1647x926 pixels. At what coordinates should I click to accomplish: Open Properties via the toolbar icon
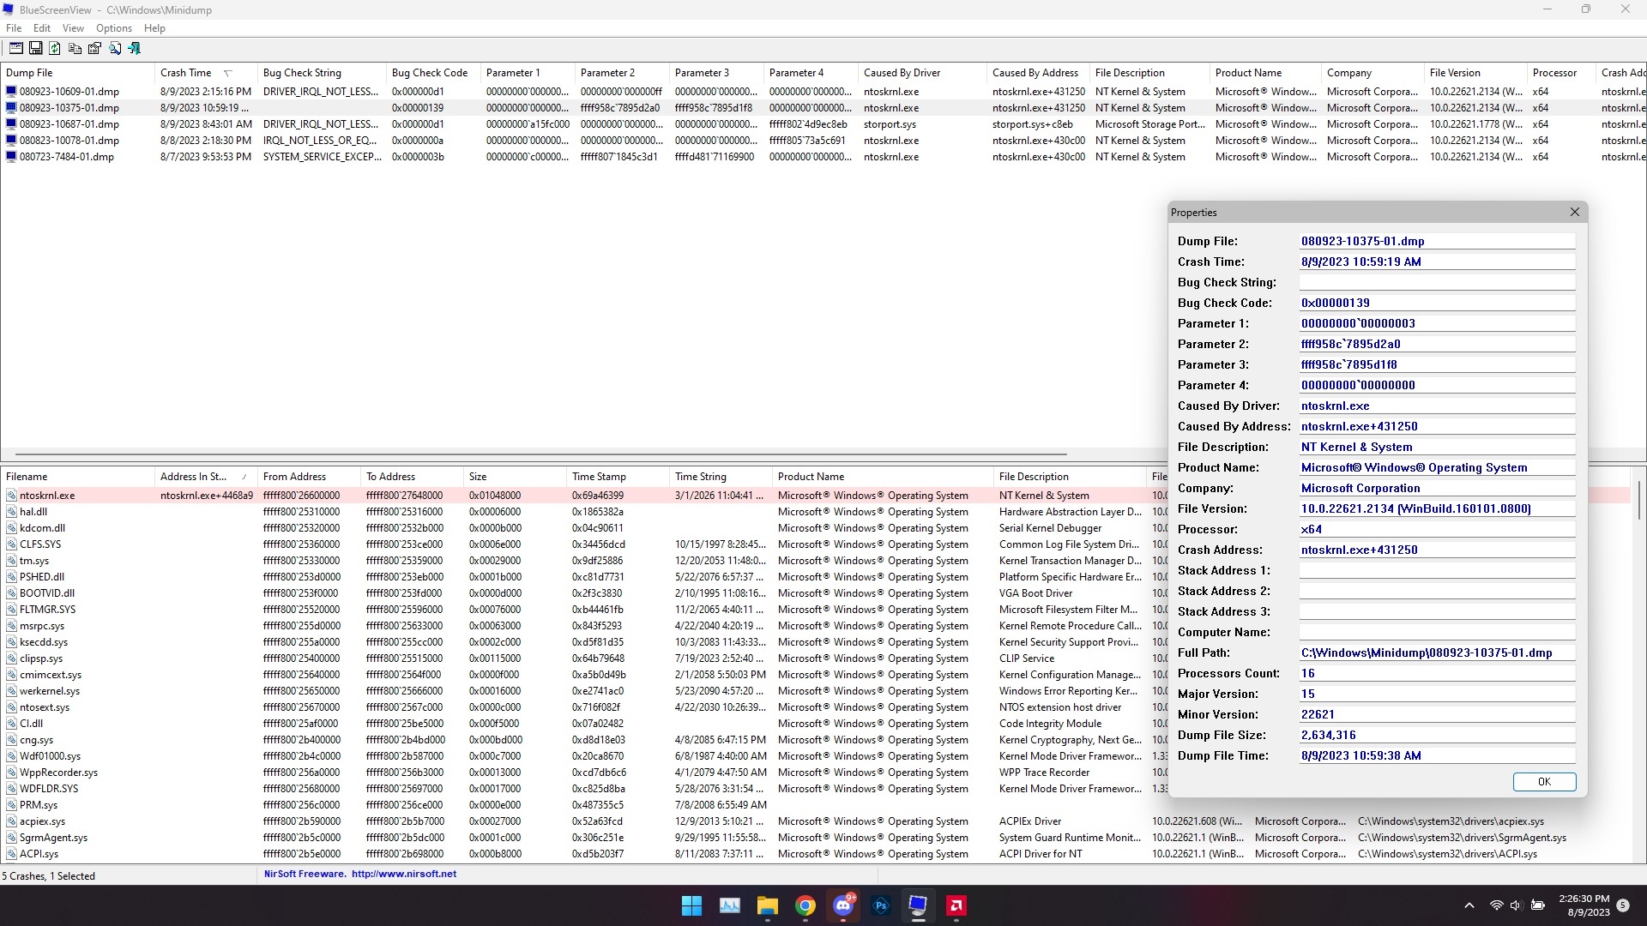(94, 49)
